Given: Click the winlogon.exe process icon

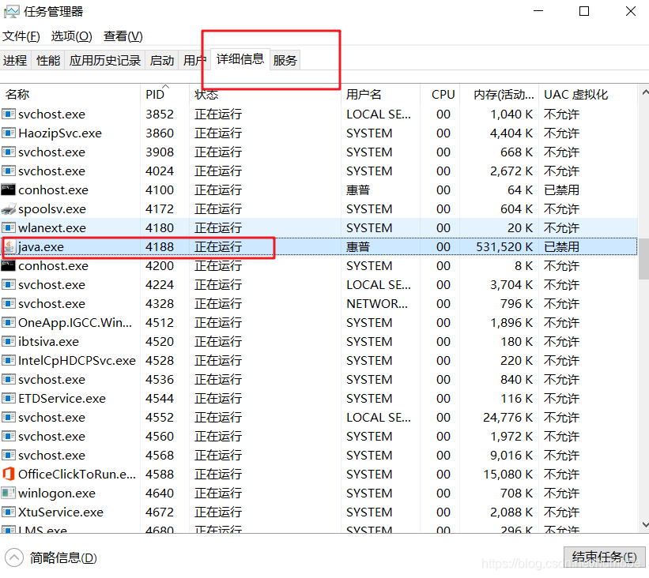Looking at the screenshot, I should click(9, 493).
